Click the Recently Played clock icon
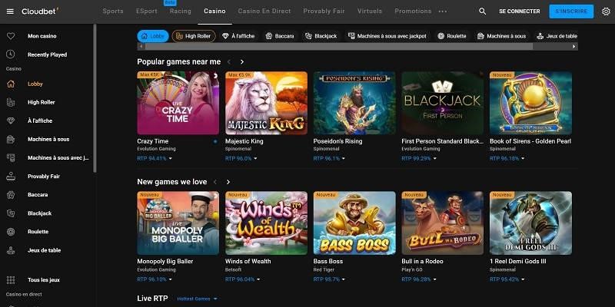615x307 pixels. [11, 54]
